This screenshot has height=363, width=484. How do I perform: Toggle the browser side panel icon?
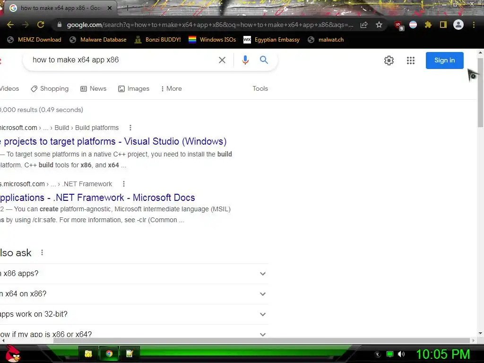click(443, 25)
